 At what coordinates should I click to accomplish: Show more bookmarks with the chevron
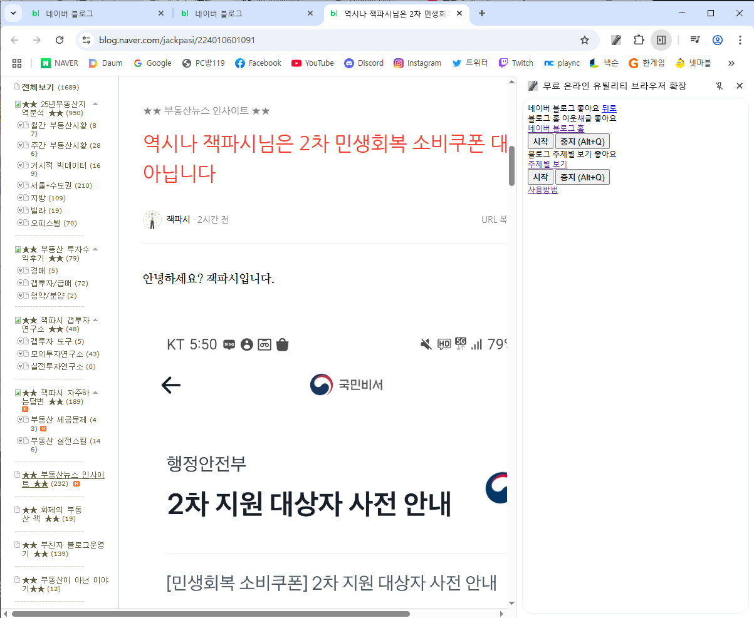(731, 63)
